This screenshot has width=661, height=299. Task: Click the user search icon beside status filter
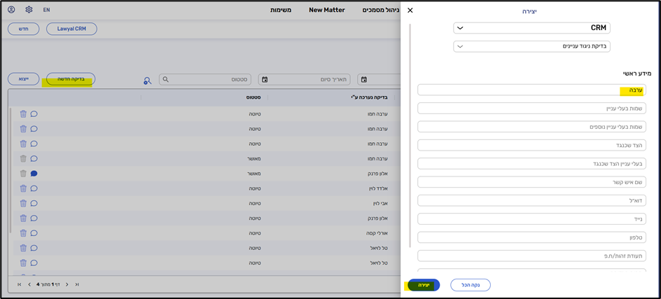147,80
